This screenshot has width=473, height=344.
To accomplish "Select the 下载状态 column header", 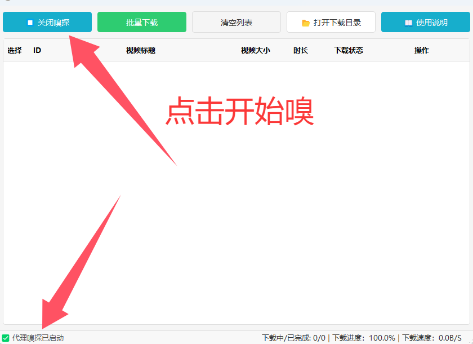I will click(x=349, y=50).
